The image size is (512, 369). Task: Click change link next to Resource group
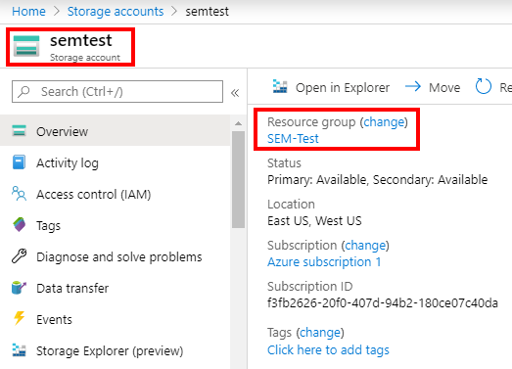point(384,122)
